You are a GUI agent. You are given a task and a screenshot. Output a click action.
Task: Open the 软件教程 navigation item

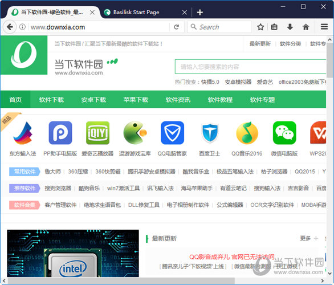click(220, 100)
